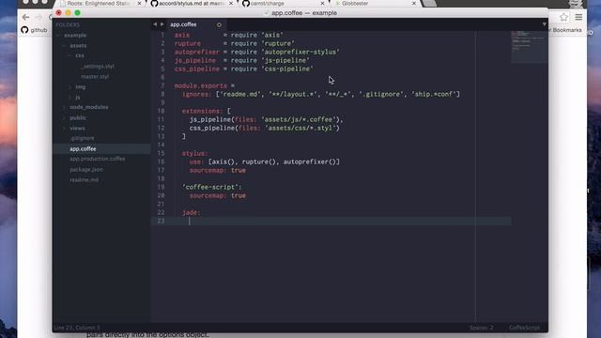Click Chrome's forward arrow
601x338 pixels.
click(x=39, y=17)
